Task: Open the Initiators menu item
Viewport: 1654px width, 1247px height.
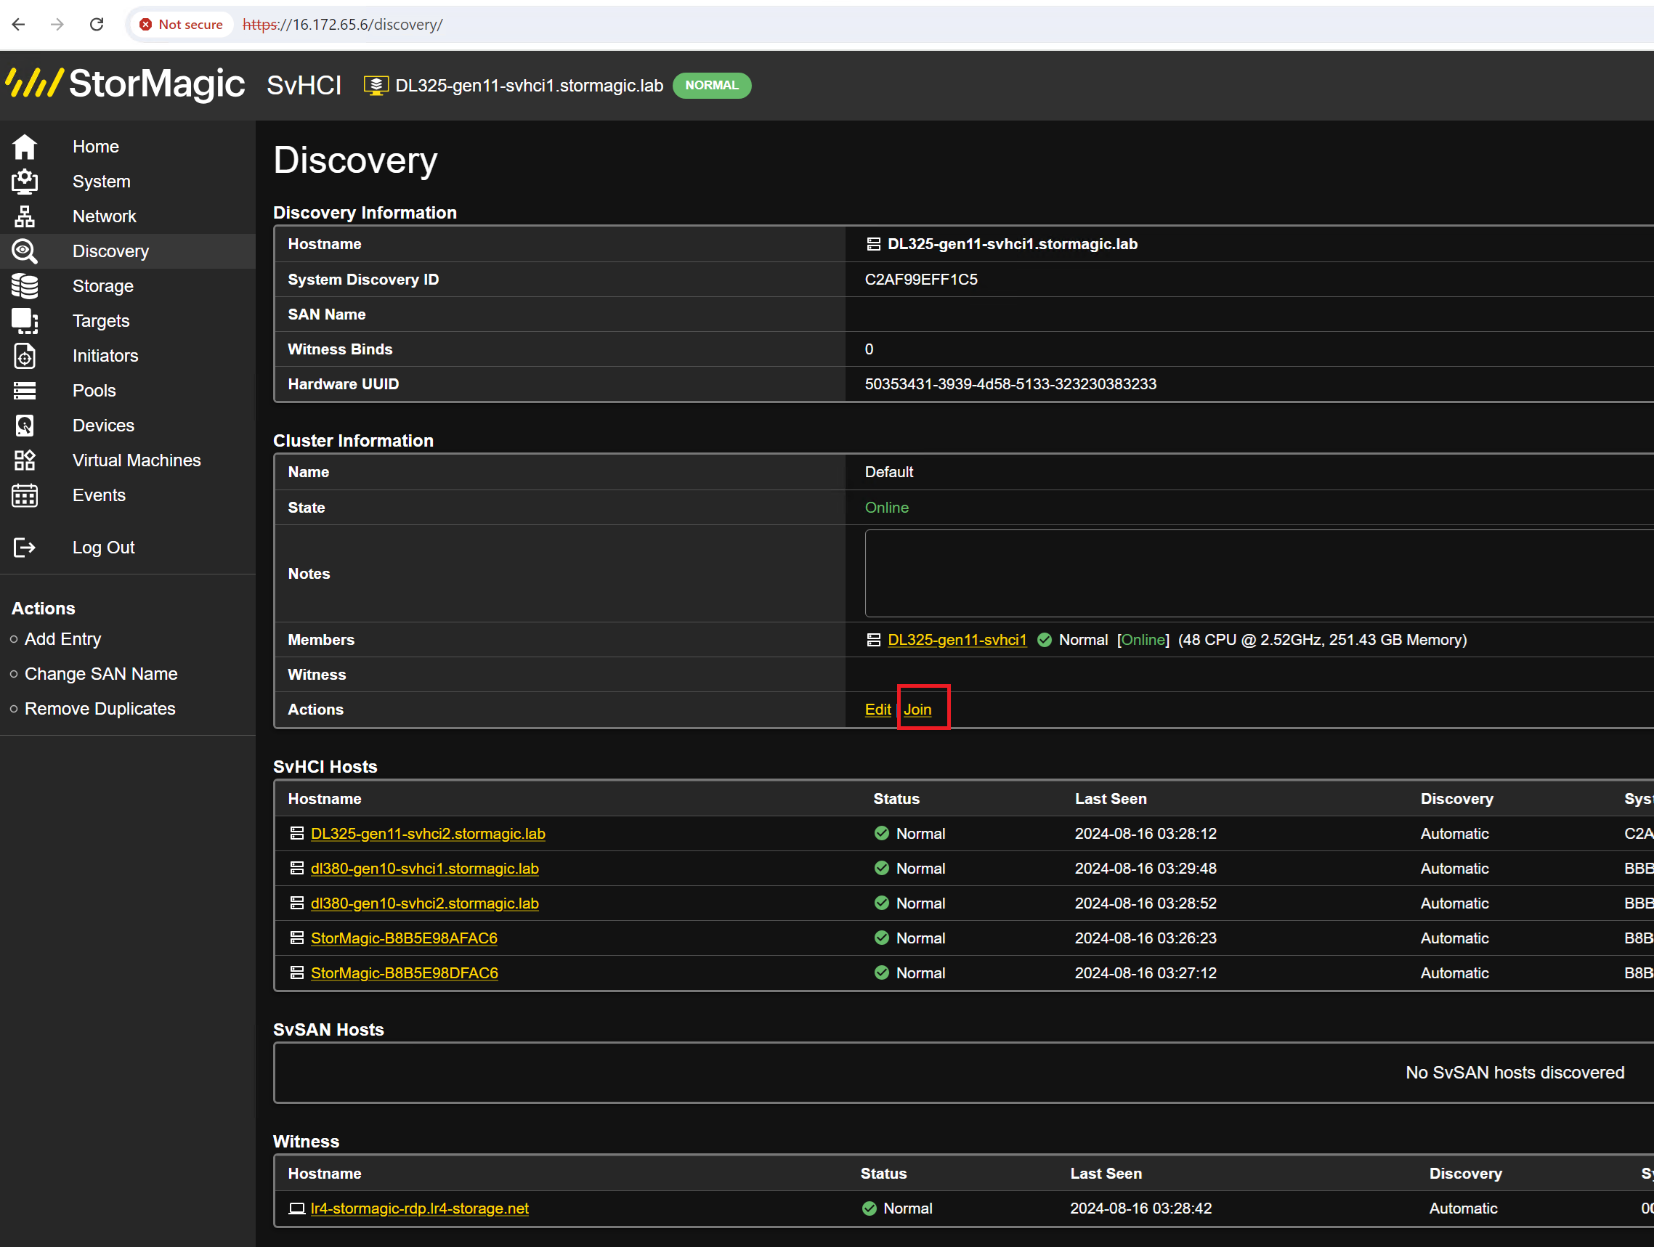Action: click(105, 356)
